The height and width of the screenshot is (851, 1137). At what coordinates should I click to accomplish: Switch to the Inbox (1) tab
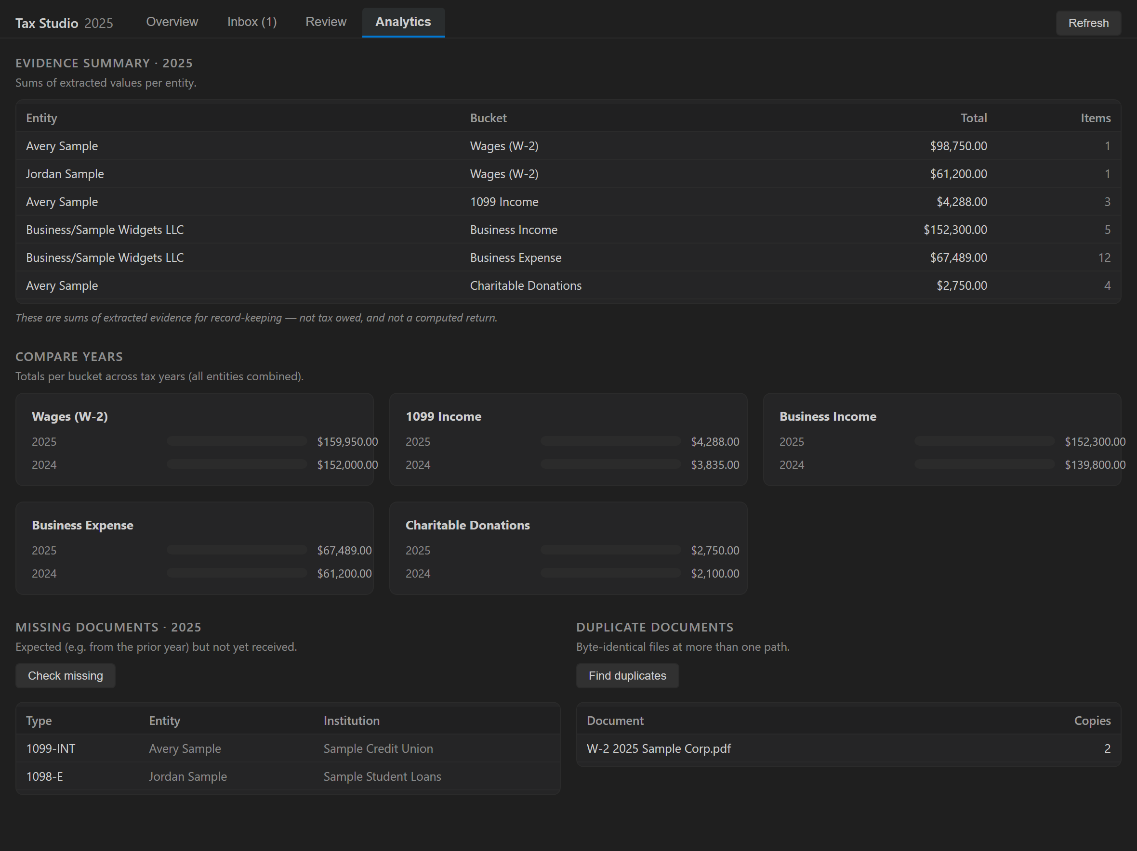point(252,22)
